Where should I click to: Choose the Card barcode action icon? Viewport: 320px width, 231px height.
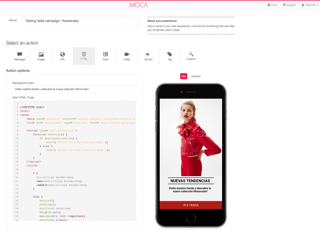[x=105, y=56]
